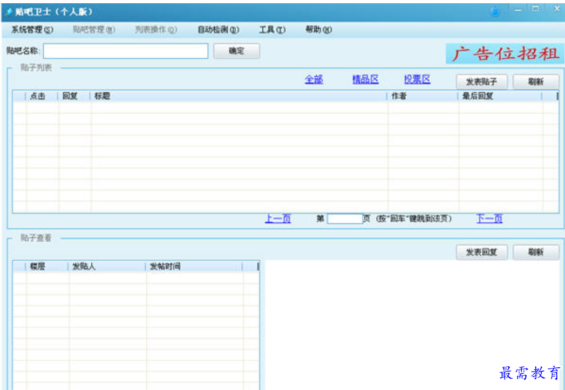Image resolution: width=565 pixels, height=390 pixels.
Task: Open the 自动检测 menu
Action: 219,30
